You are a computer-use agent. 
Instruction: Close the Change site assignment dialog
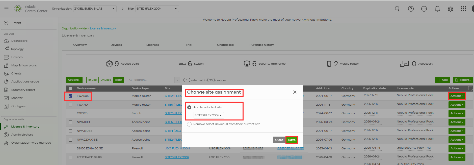[x=295, y=92]
